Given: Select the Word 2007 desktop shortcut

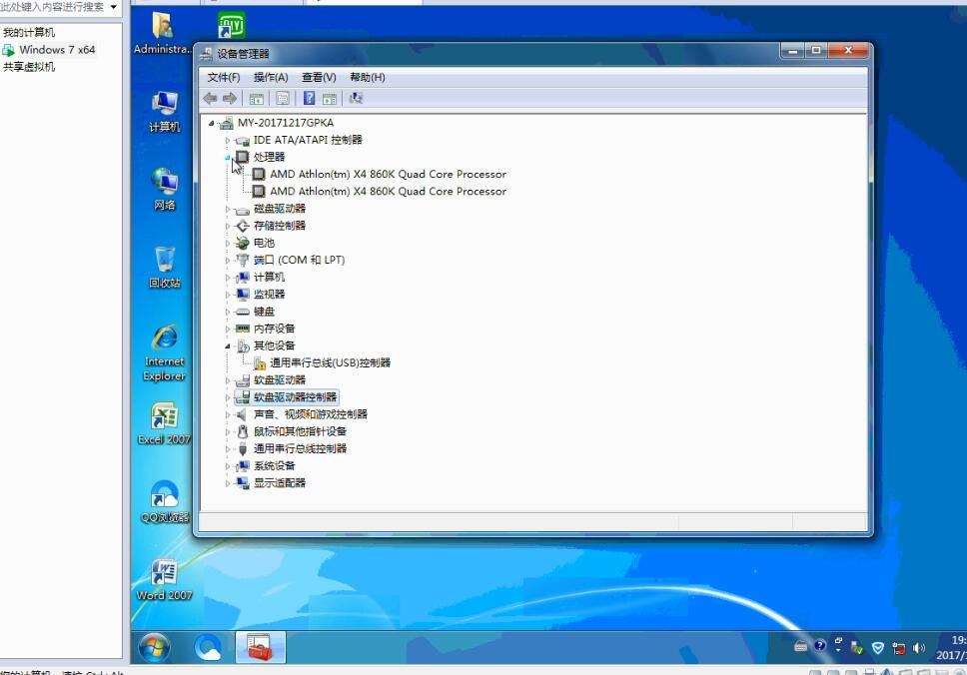Looking at the screenshot, I should 164,579.
